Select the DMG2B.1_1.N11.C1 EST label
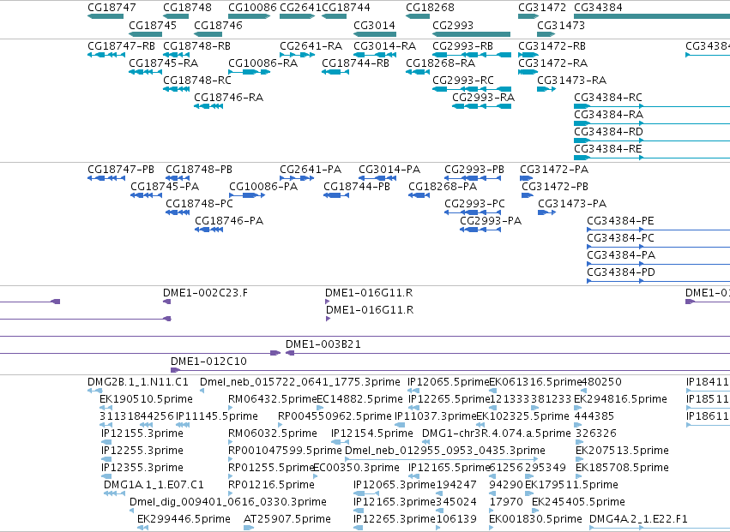730x532 pixels. [x=138, y=382]
